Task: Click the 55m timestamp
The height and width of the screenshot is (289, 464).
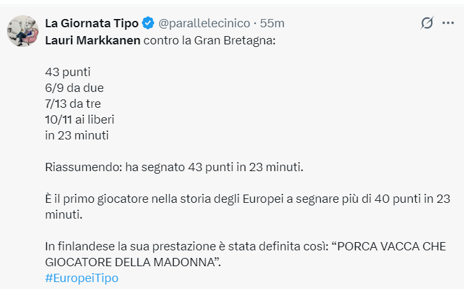Action: pyautogui.click(x=273, y=23)
